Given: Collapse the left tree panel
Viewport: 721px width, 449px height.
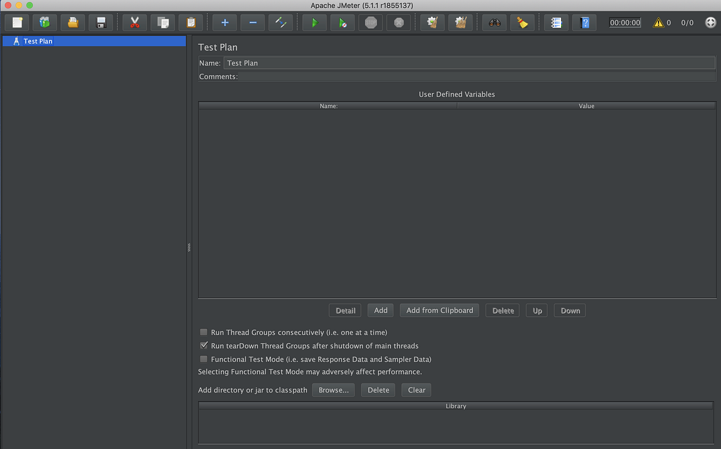Looking at the screenshot, I should [188, 247].
